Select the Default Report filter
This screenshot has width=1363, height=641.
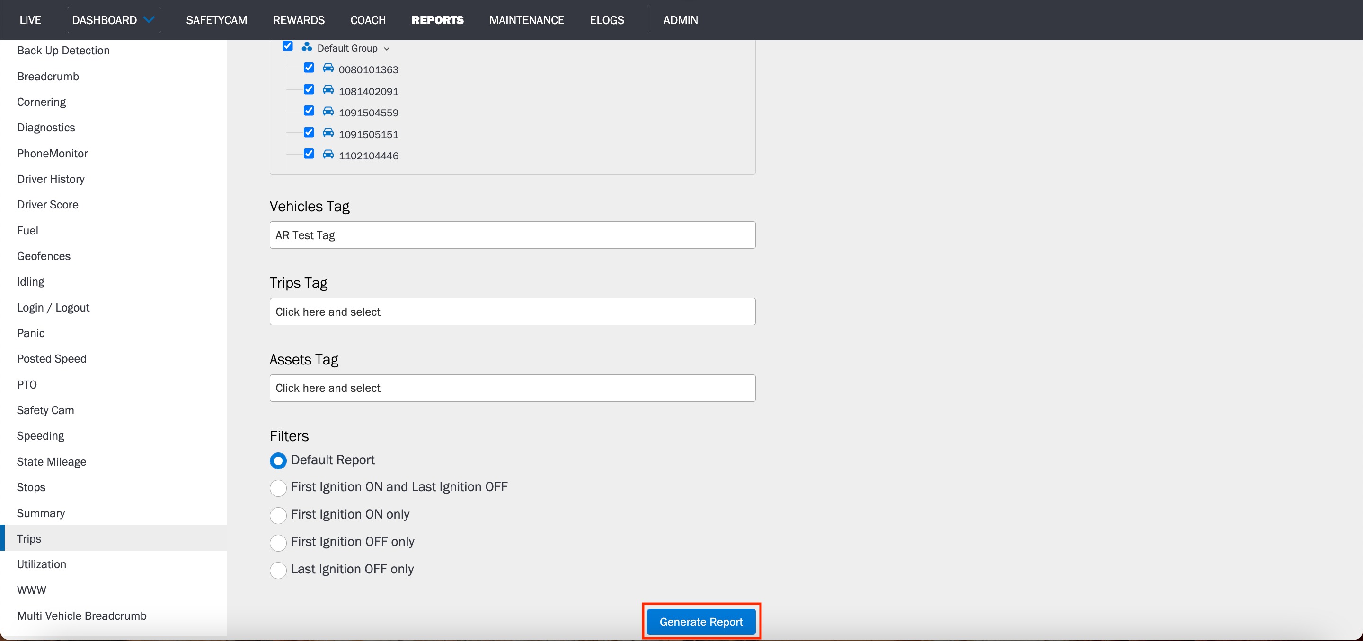[x=278, y=461]
